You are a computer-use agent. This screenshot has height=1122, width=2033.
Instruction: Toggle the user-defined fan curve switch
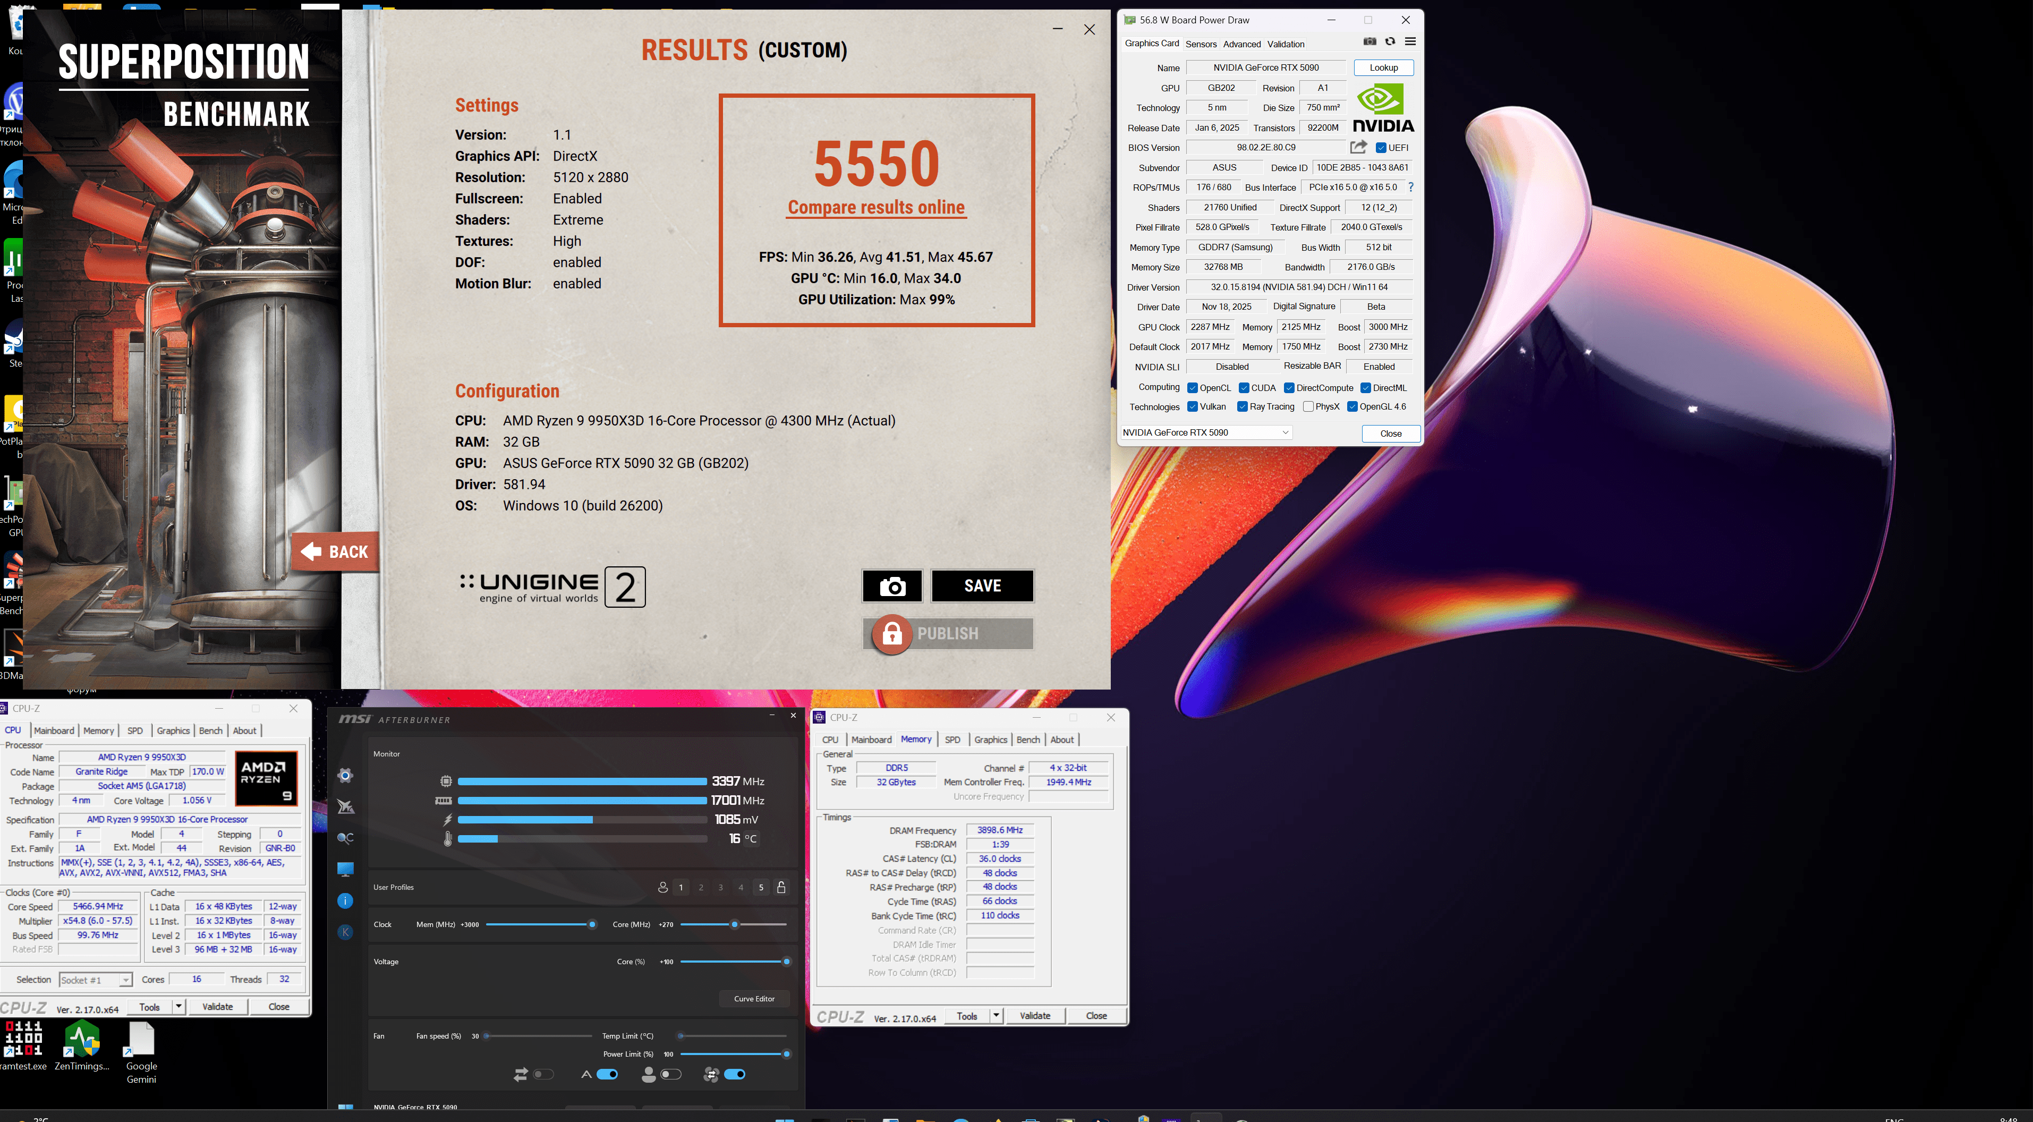tap(671, 1075)
